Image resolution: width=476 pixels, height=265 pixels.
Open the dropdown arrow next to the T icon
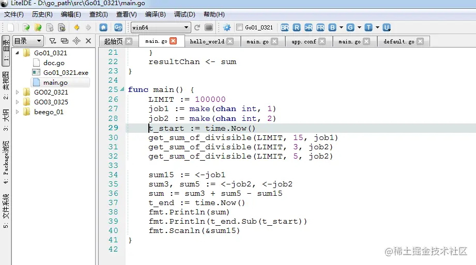(x=377, y=27)
